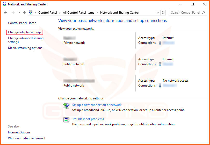The height and width of the screenshot is (145, 210).
Task: Select Control Panel breadcrumb segment
Action: tap(47, 13)
